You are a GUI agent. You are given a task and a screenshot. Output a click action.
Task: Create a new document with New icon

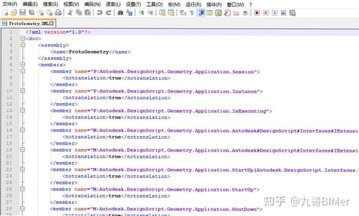coord(5,13)
